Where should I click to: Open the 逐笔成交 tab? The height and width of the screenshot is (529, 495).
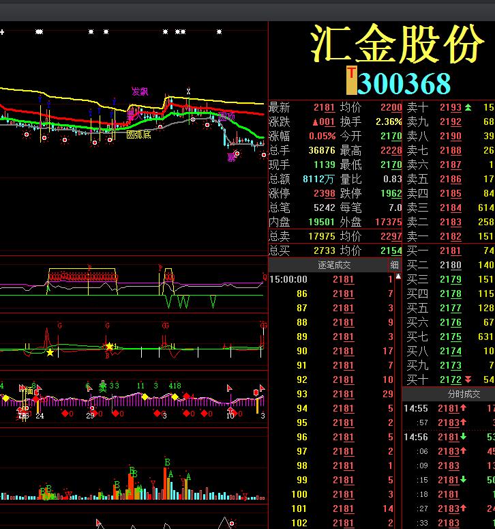(x=334, y=265)
